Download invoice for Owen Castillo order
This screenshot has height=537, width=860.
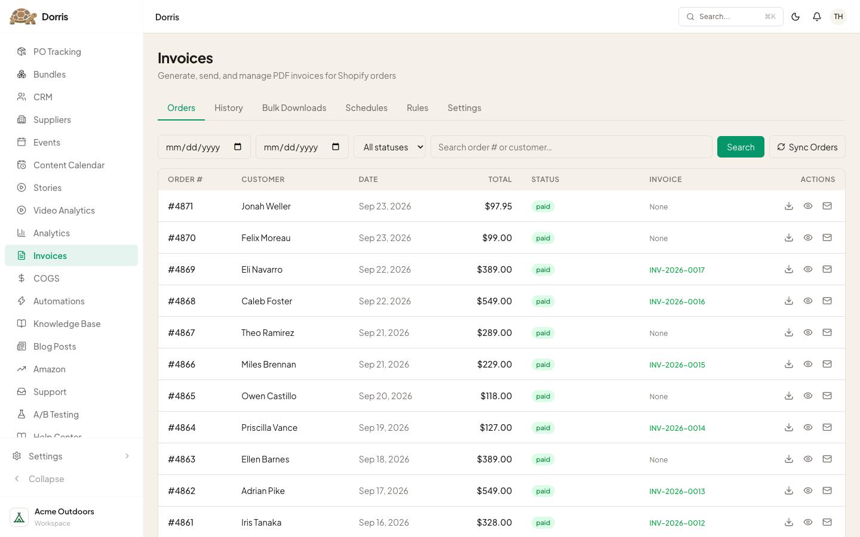(x=789, y=396)
